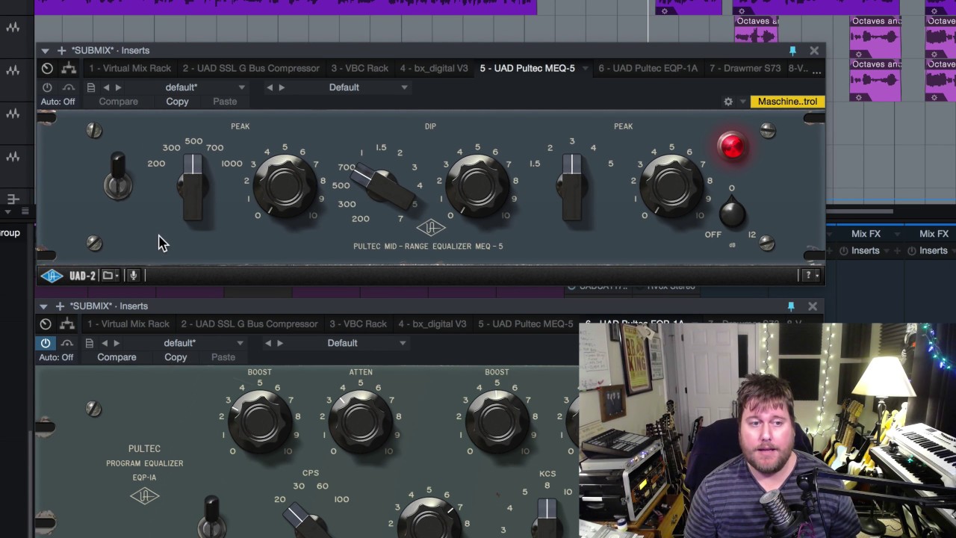Image resolution: width=956 pixels, height=538 pixels.
Task: Add an insert with the plus icon in the EQP-1A window
Action: [60, 306]
